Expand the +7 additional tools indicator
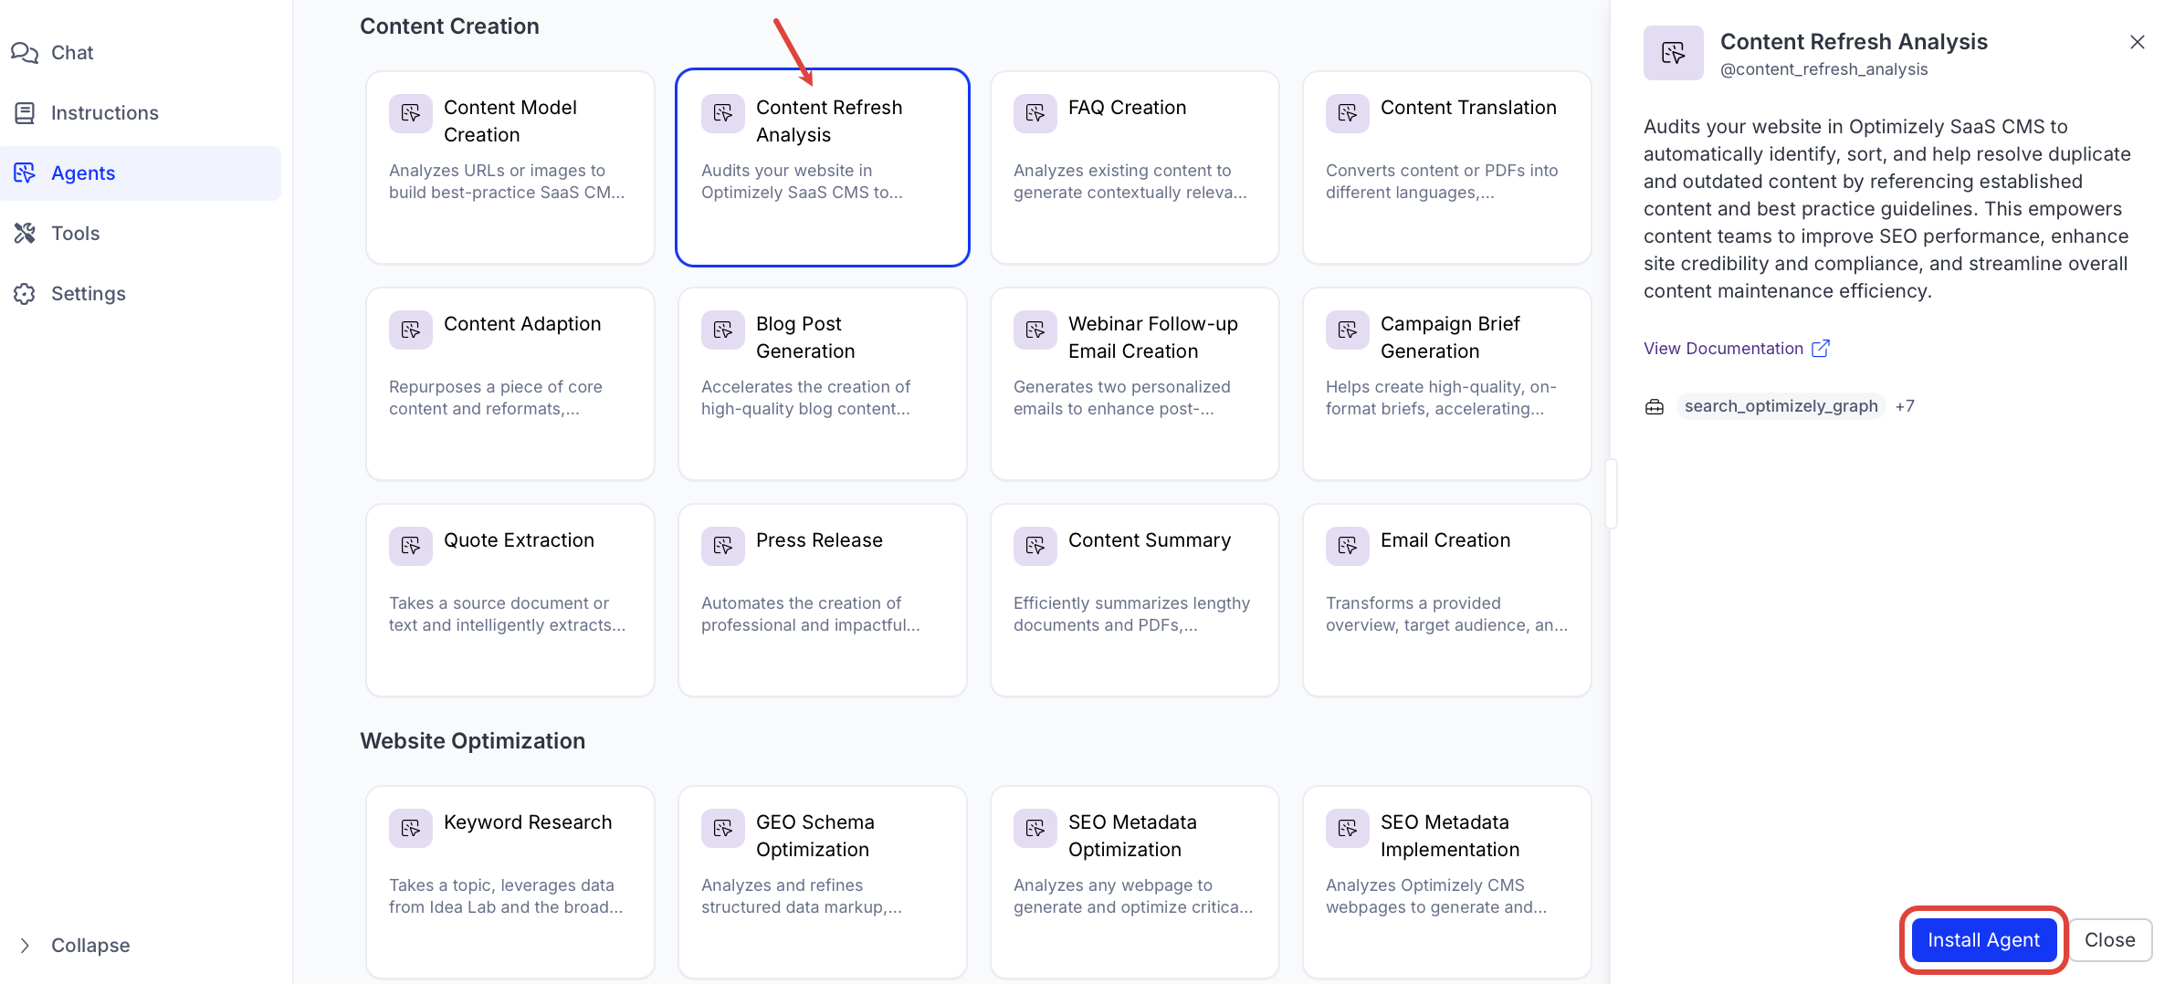The height and width of the screenshot is (984, 2175). point(1905,406)
